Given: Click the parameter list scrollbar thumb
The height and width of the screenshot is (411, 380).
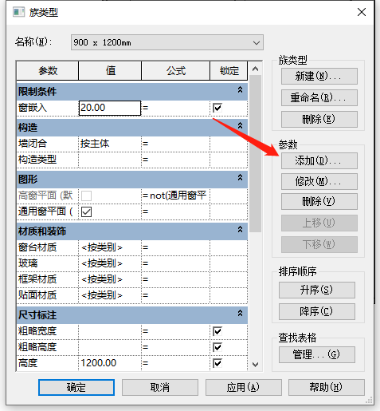Looking at the screenshot, I should 255,154.
